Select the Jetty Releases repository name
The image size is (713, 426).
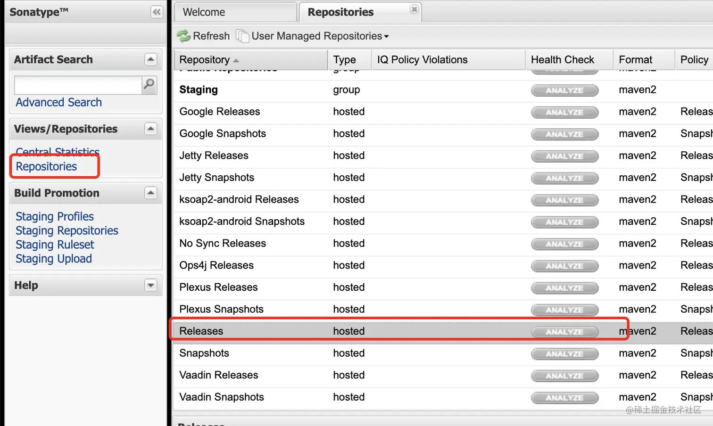click(214, 156)
